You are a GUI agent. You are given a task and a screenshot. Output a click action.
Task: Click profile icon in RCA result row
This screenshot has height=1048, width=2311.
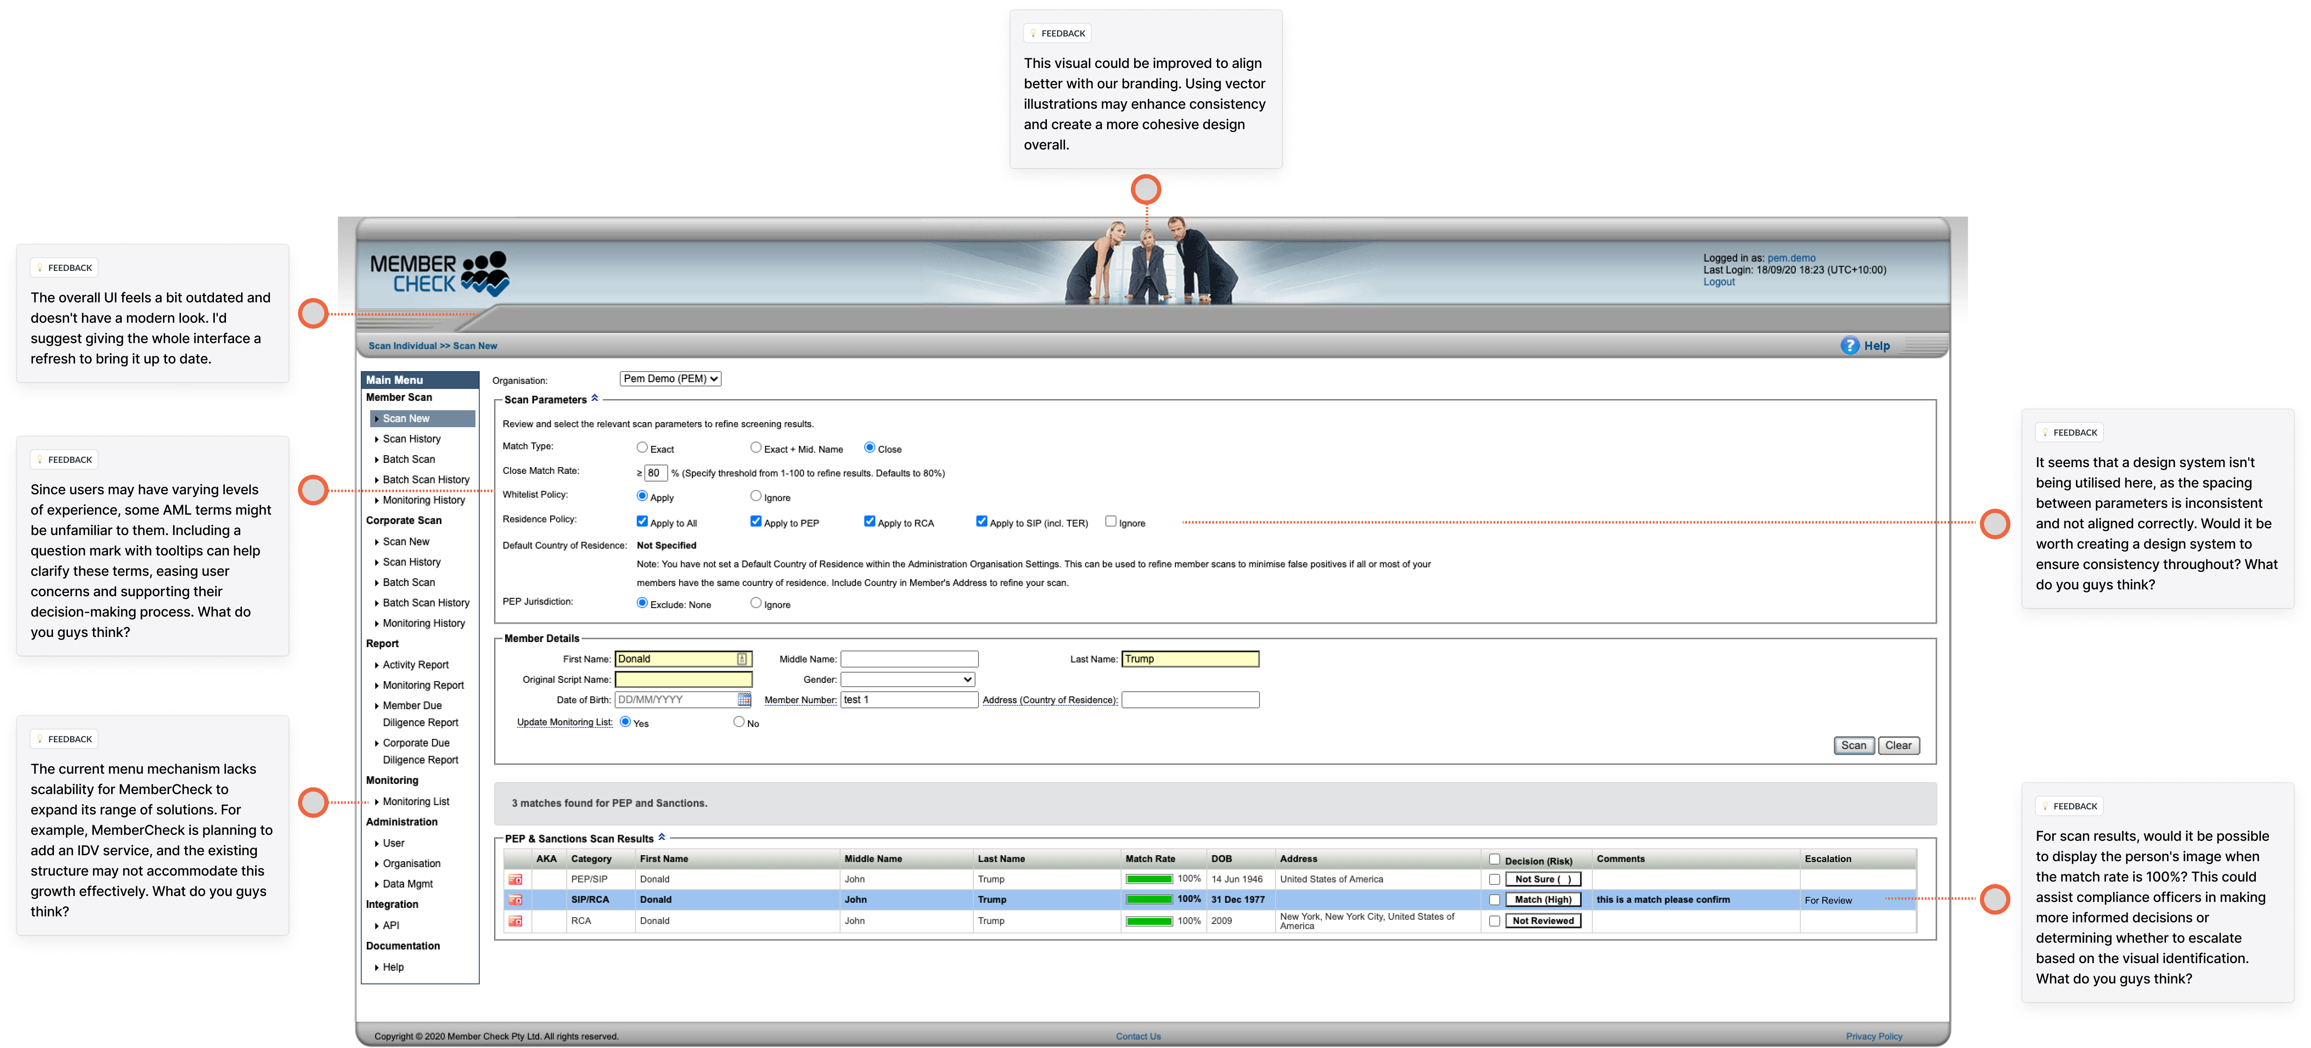tap(515, 921)
